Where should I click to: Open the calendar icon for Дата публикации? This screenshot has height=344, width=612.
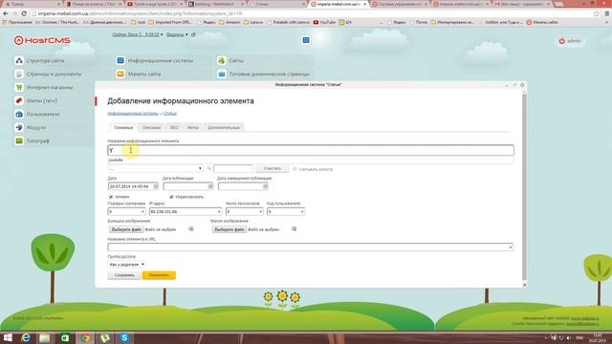[x=210, y=186]
